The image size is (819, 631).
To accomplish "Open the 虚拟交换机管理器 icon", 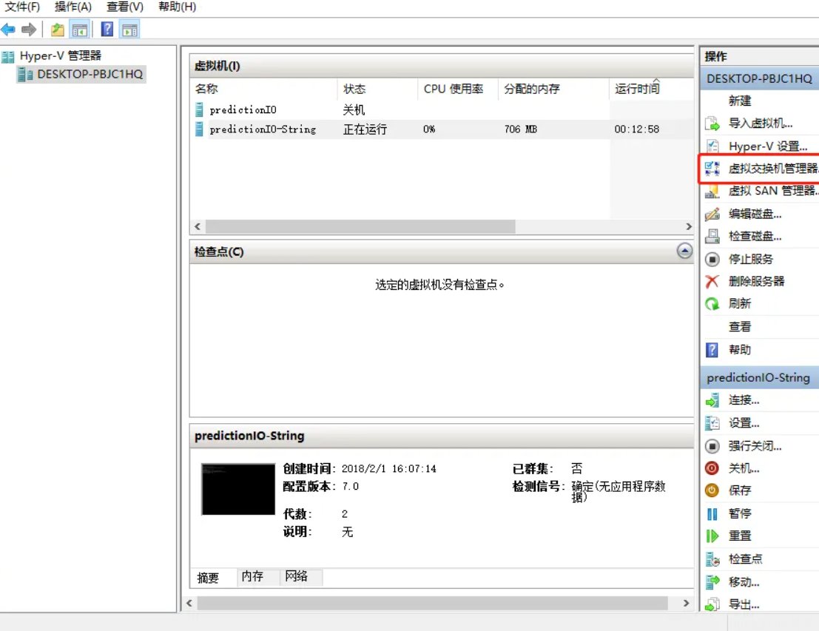I will (712, 168).
